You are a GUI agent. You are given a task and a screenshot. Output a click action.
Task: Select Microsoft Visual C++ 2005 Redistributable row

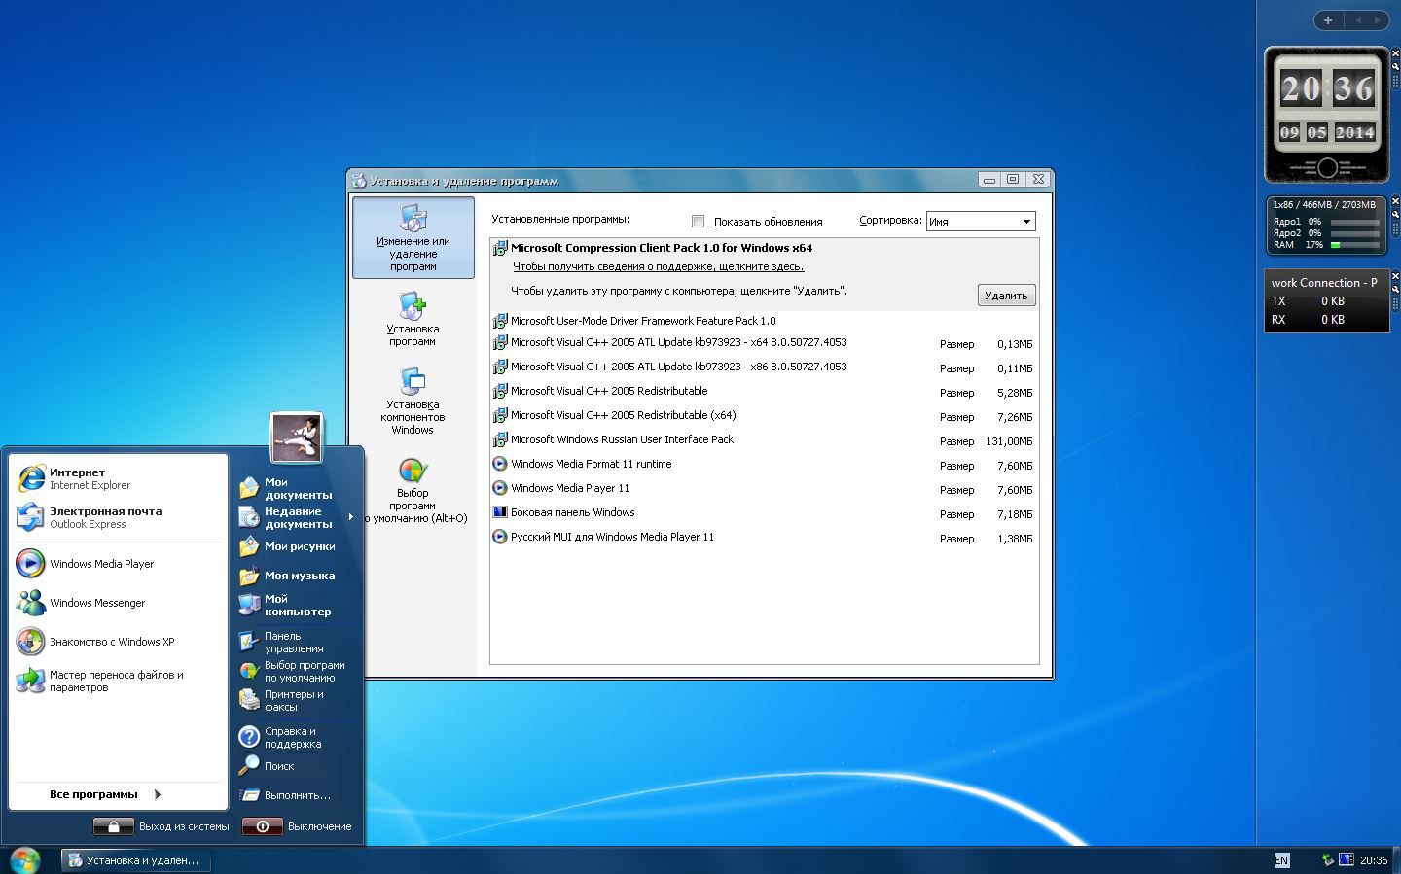pyautogui.click(x=764, y=392)
